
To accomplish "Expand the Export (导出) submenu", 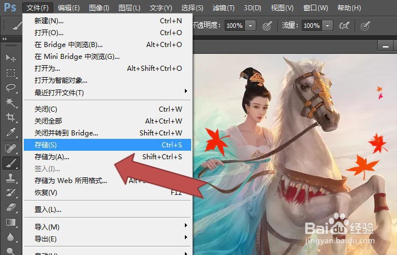I will click(186, 237).
